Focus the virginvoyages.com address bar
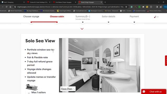 [x=71, y=7]
